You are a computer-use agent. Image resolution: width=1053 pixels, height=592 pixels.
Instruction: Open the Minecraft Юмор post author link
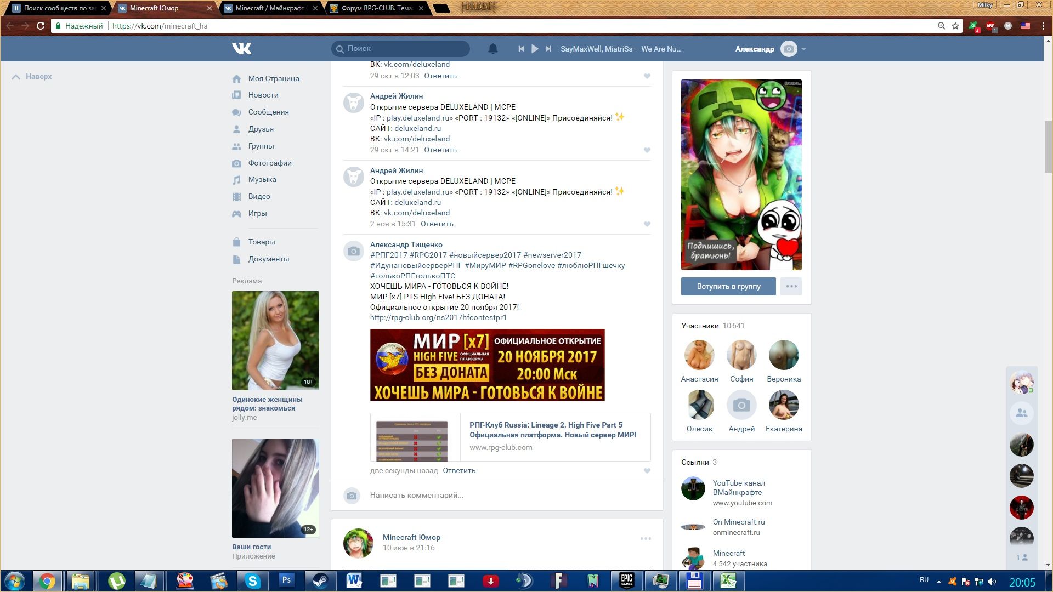(x=411, y=537)
